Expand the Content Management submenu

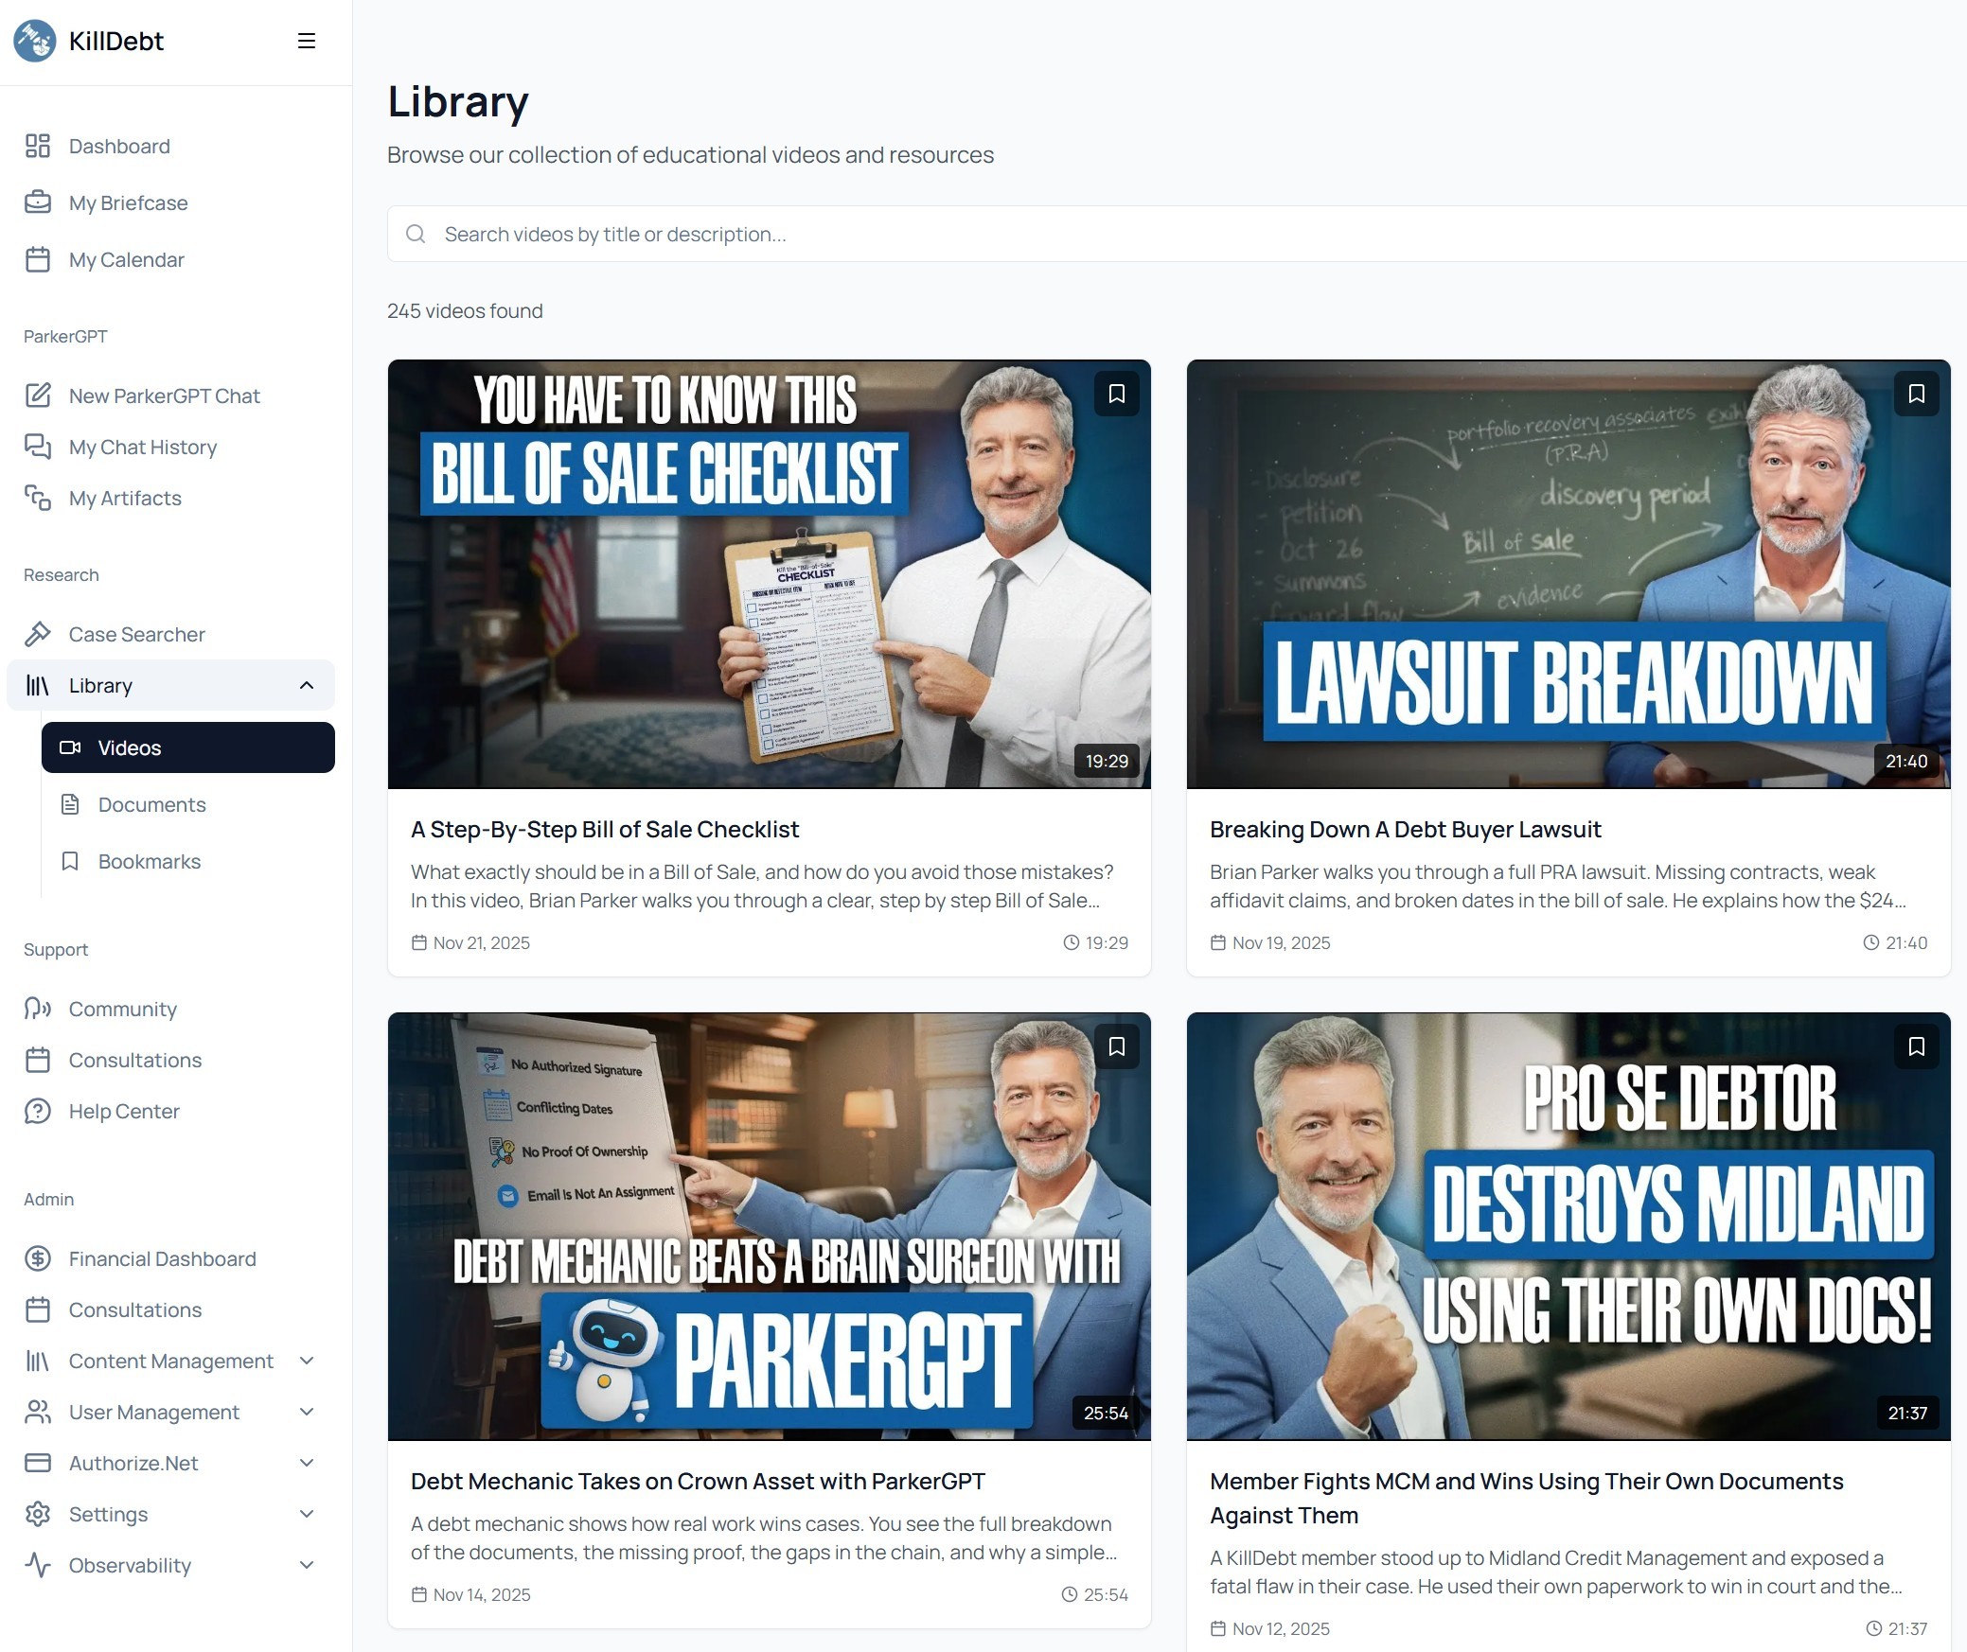(306, 1361)
